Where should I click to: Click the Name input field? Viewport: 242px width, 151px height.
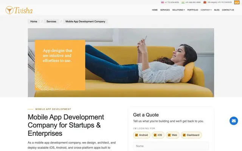coord(171,146)
